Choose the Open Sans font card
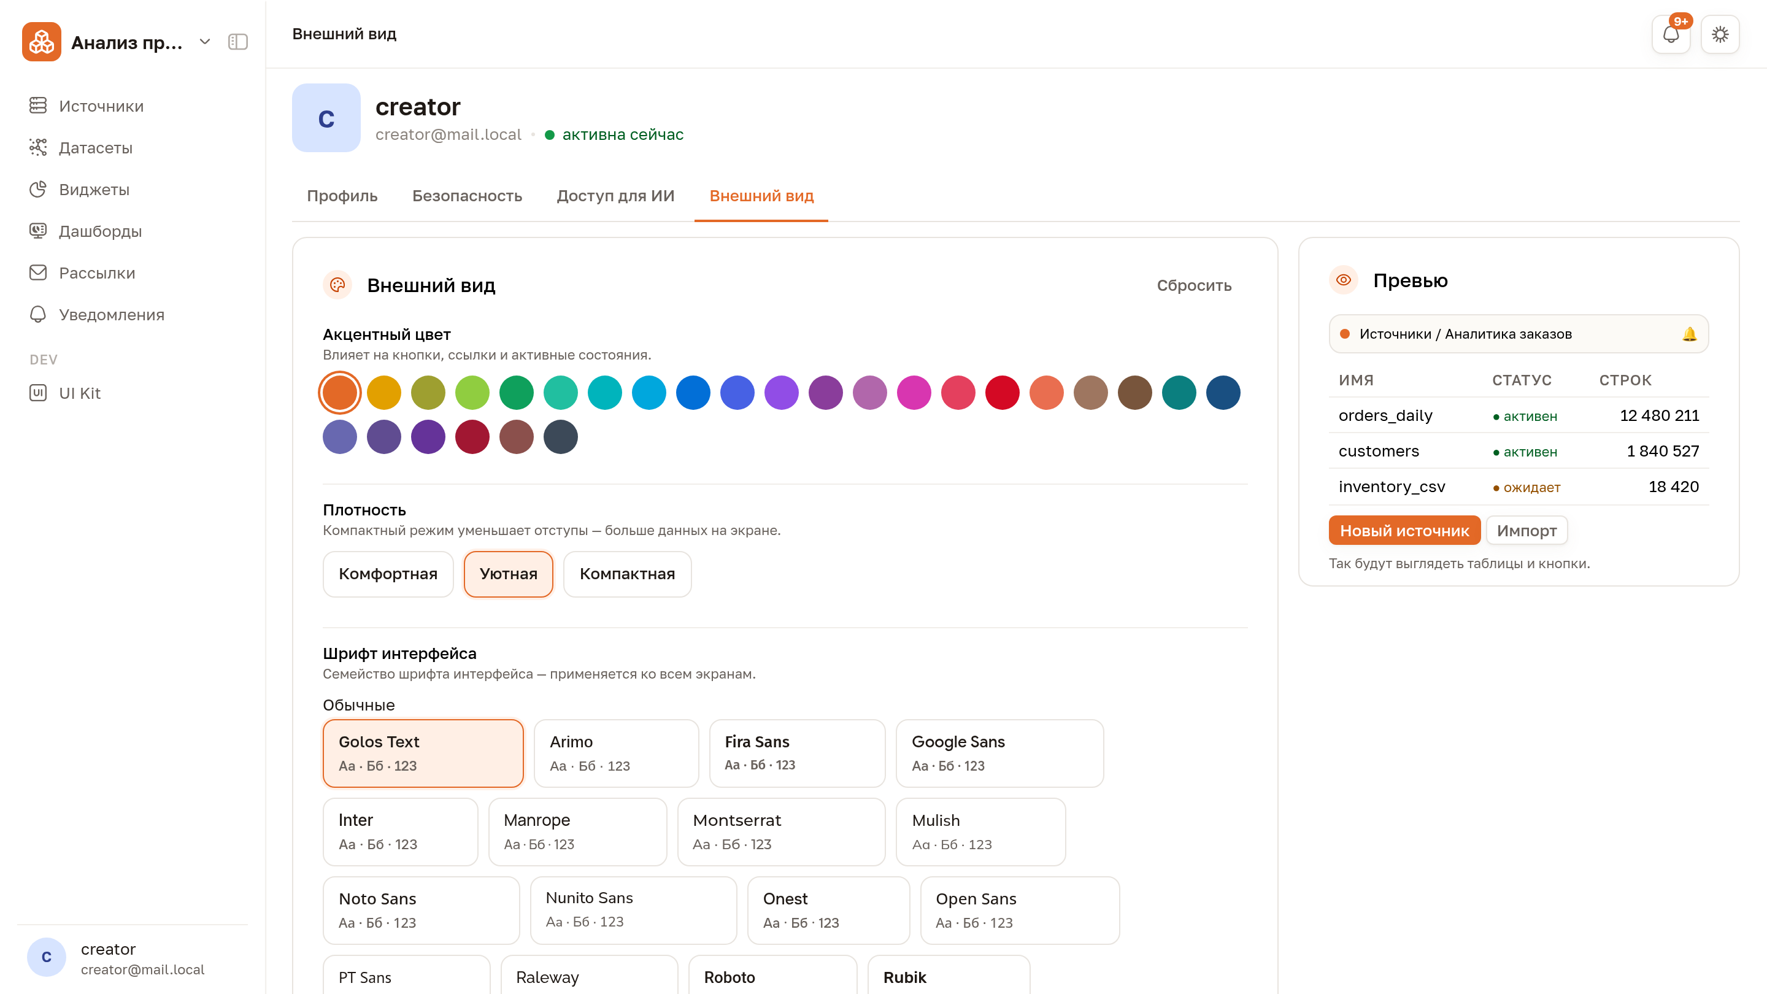 pyautogui.click(x=1020, y=911)
